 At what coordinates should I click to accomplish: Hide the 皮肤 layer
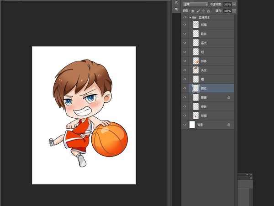tap(184, 106)
